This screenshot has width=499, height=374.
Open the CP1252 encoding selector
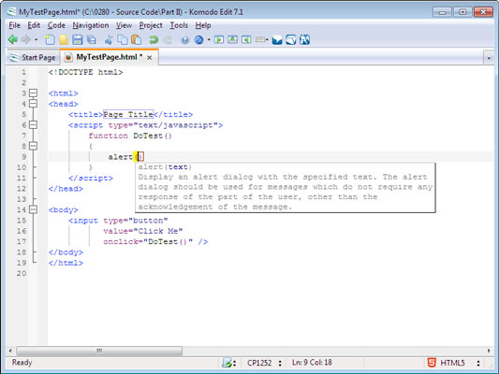click(264, 363)
